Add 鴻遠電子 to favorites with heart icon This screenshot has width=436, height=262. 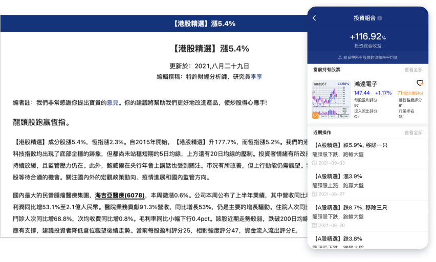pyautogui.click(x=419, y=83)
